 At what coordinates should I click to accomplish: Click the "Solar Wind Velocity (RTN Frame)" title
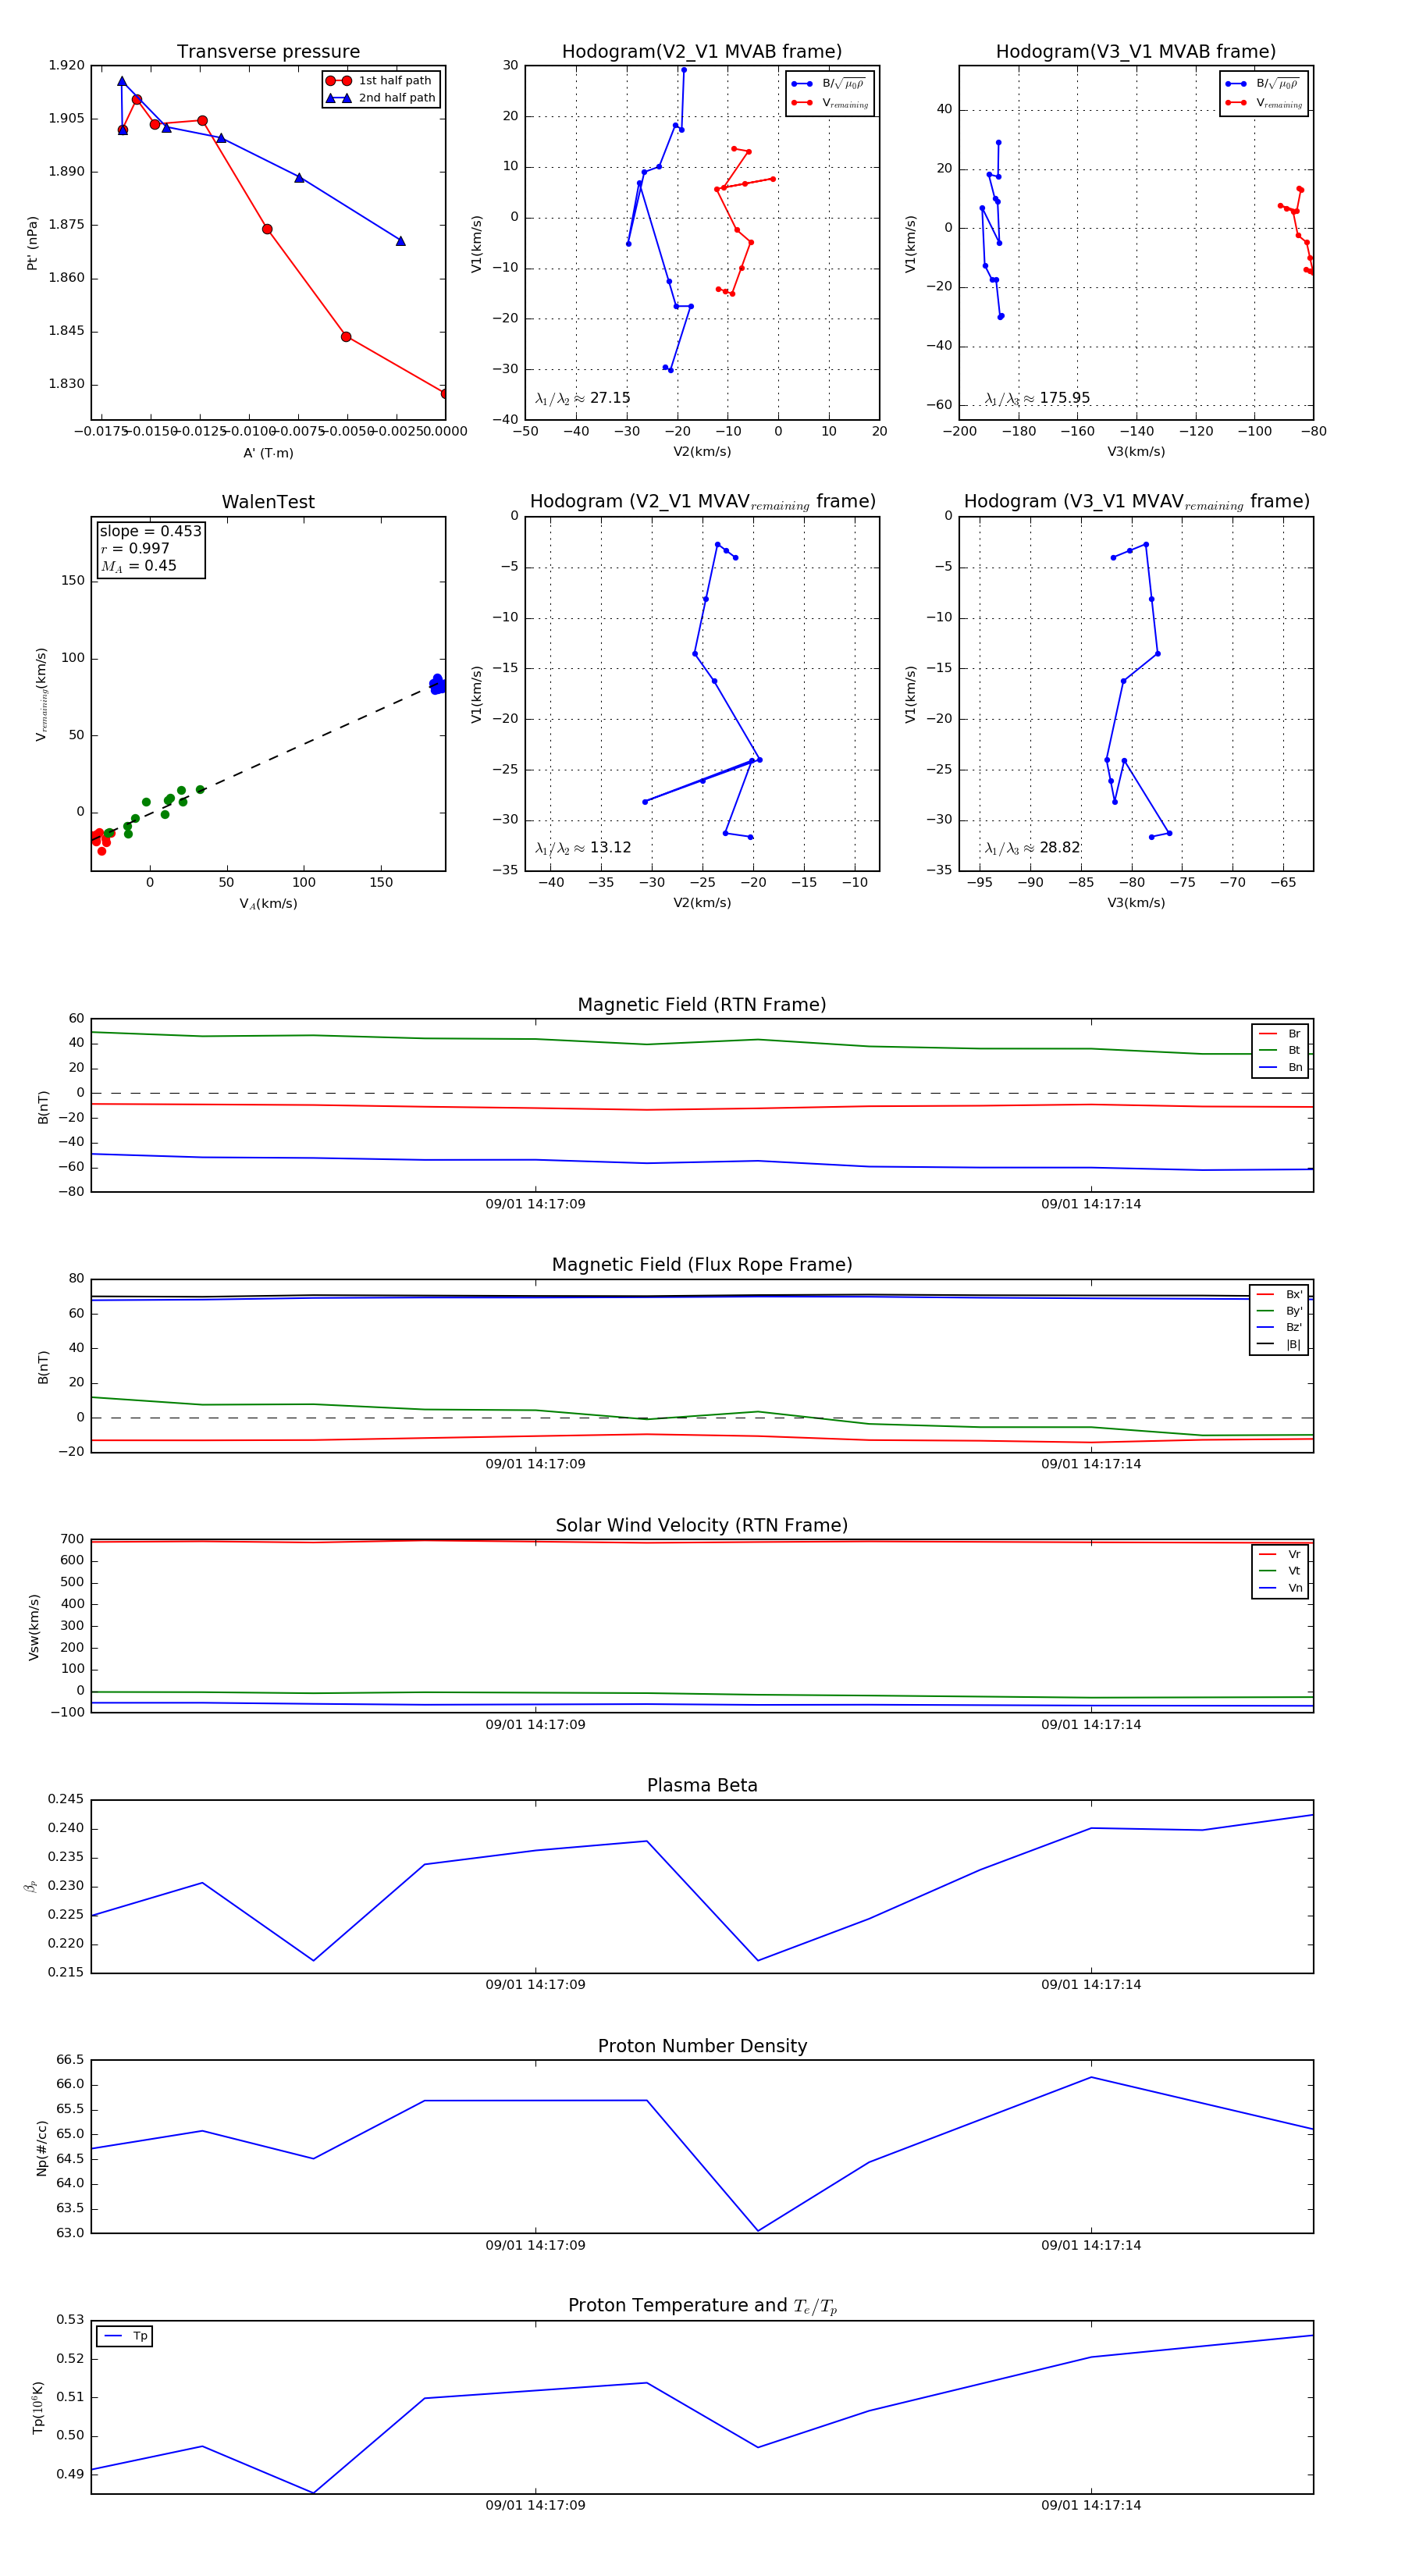click(702, 1526)
